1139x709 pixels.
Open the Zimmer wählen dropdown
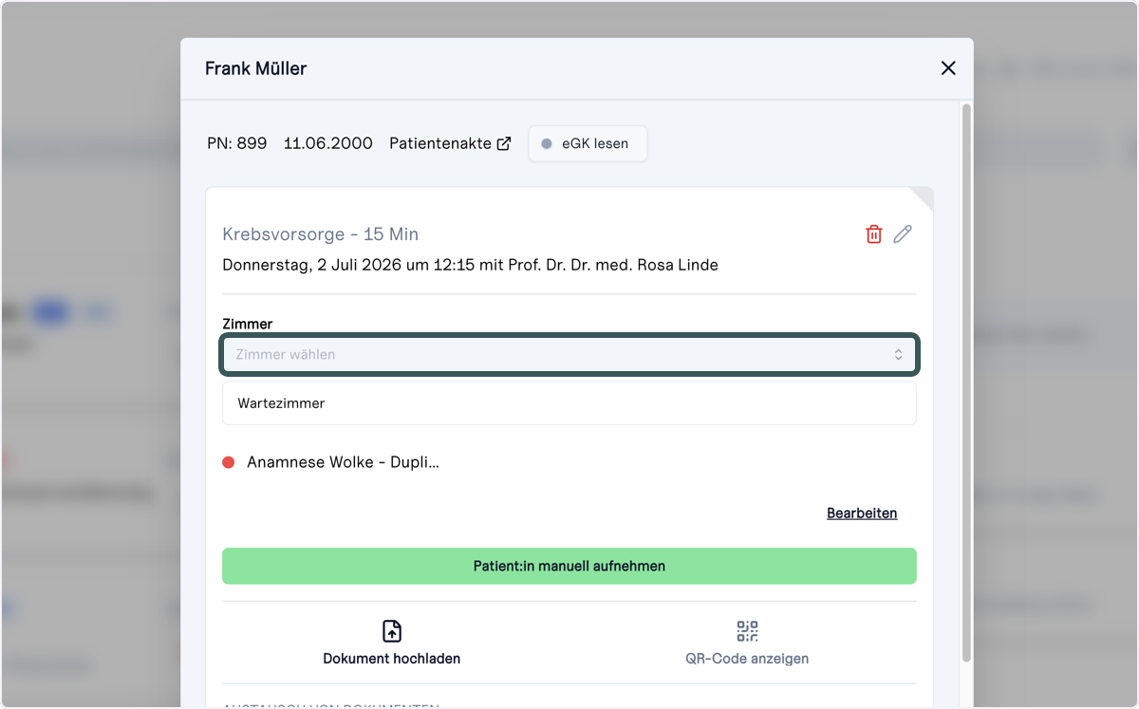click(x=569, y=354)
